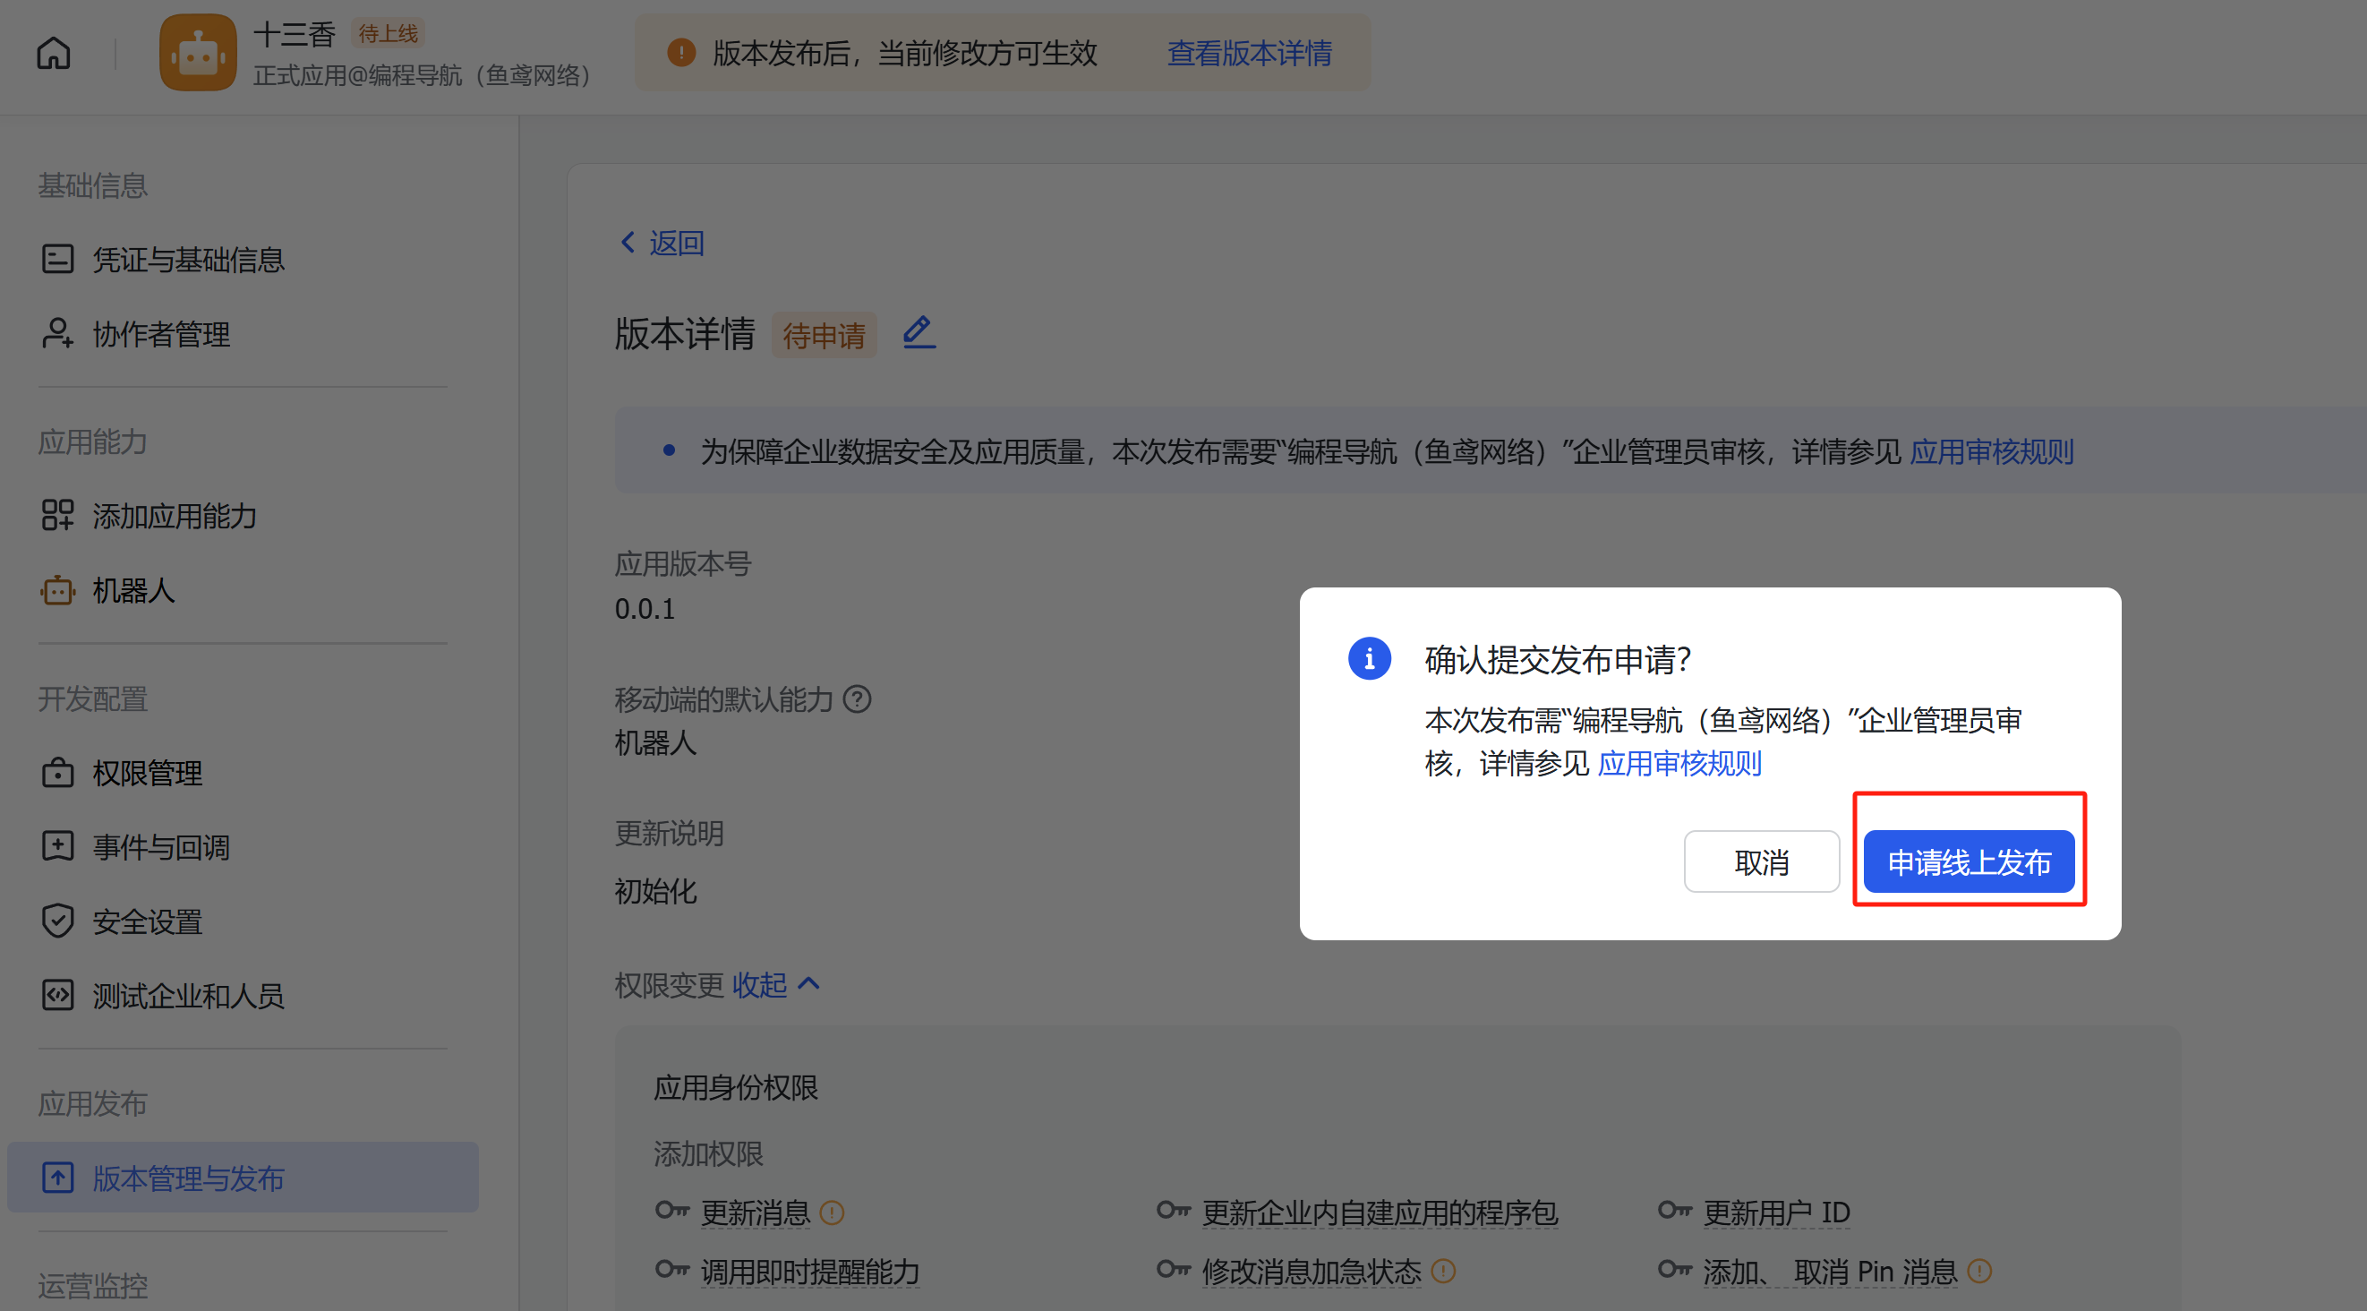Open 权限管理 in sidebar
Screen dimensions: 2367x1311
click(147, 773)
